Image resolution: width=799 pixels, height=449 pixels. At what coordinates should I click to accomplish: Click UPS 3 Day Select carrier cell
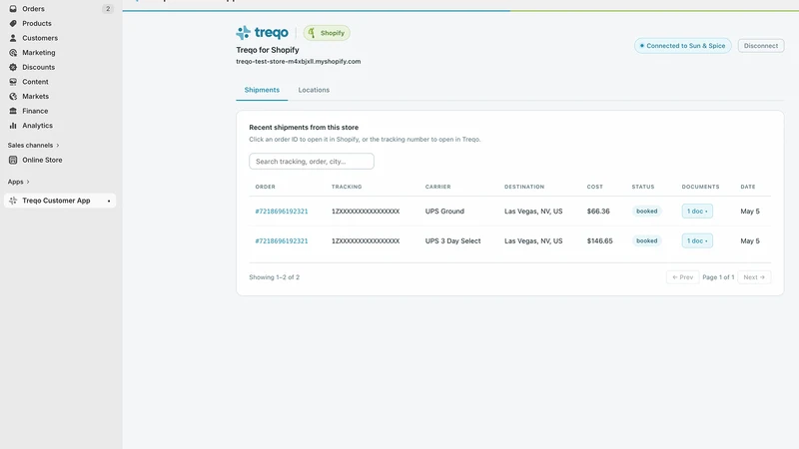453,240
